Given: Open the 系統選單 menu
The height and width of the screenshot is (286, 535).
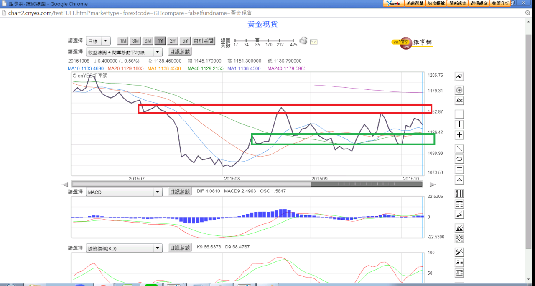Looking at the screenshot, I should pyautogui.click(x=415, y=3).
